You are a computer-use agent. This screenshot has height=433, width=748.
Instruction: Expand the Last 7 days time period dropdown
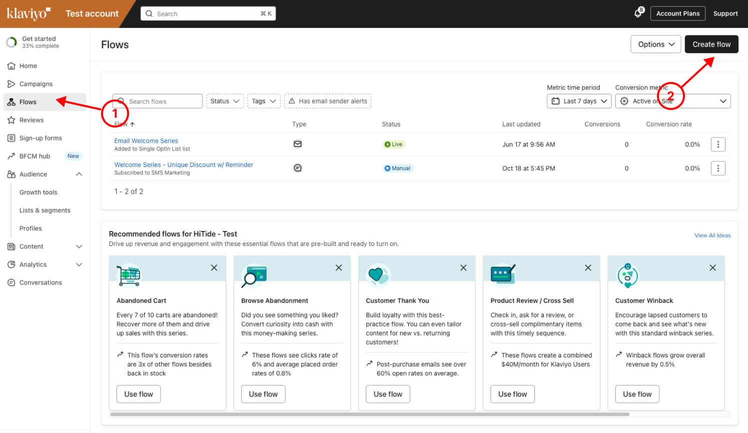pyautogui.click(x=579, y=101)
